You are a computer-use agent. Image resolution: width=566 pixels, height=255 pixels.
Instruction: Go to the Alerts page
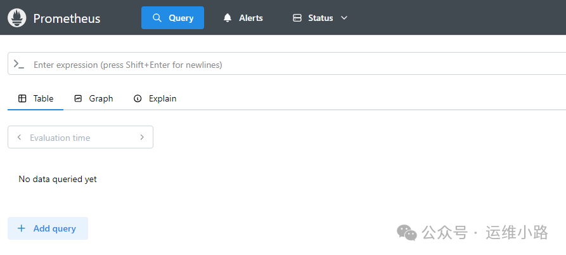243,18
